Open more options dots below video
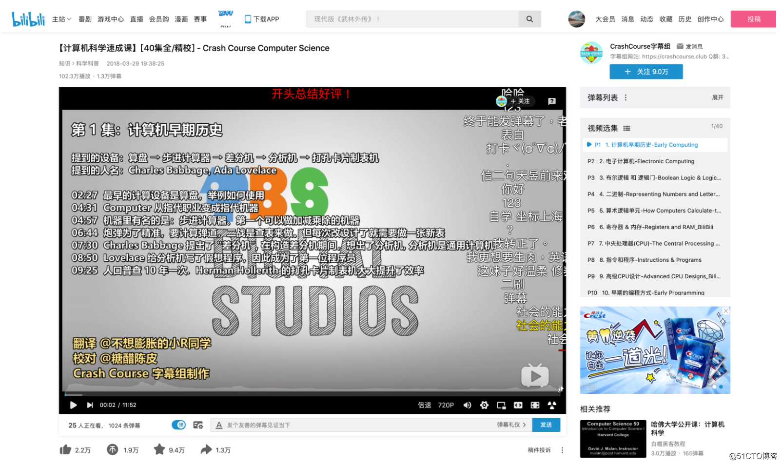This screenshot has height=465, width=782. pos(562,450)
